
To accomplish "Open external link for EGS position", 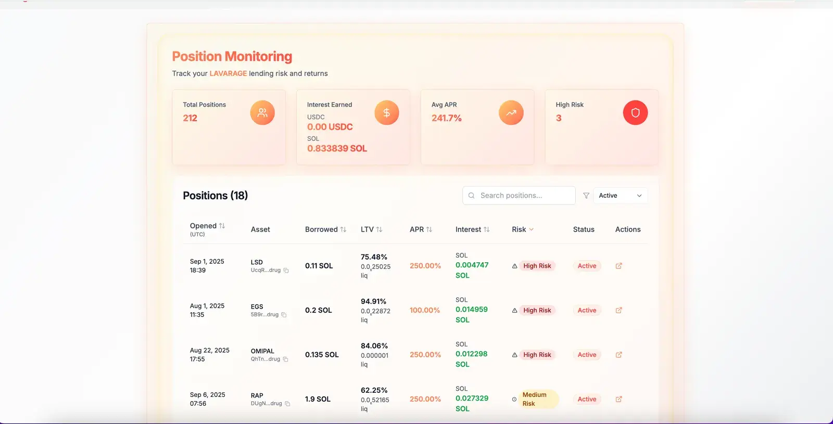I will pos(619,310).
